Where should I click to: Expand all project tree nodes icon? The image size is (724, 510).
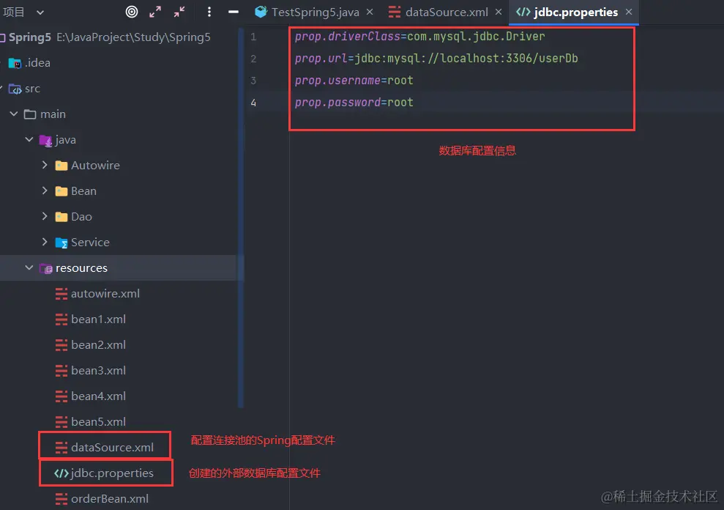click(155, 12)
